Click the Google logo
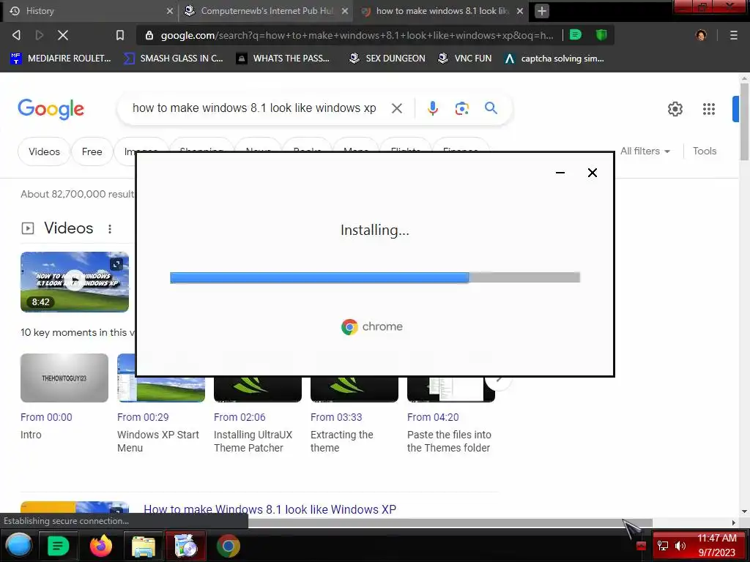 pos(51,110)
